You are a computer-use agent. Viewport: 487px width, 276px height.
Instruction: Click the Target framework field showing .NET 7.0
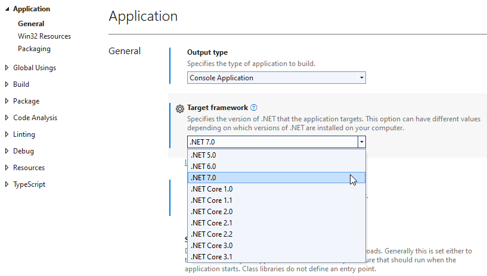tap(272, 142)
